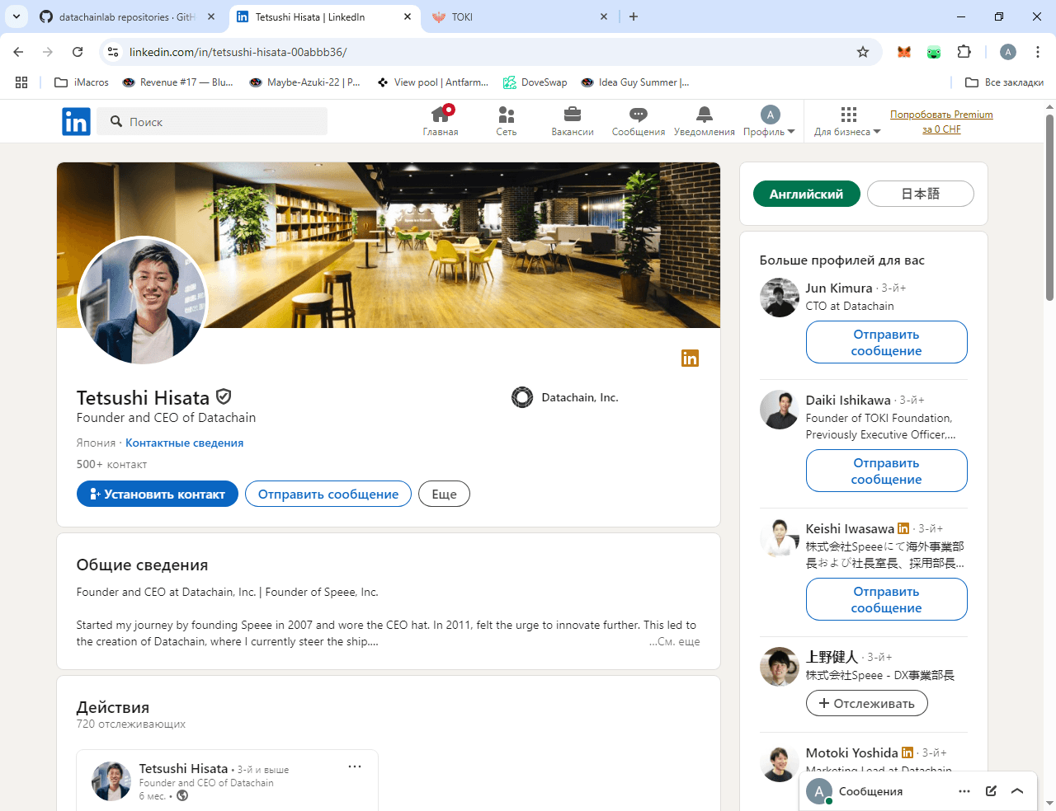Open Tetsushi Hisata post author avatar
Screen dimensions: 1056x811
[x=111, y=781]
